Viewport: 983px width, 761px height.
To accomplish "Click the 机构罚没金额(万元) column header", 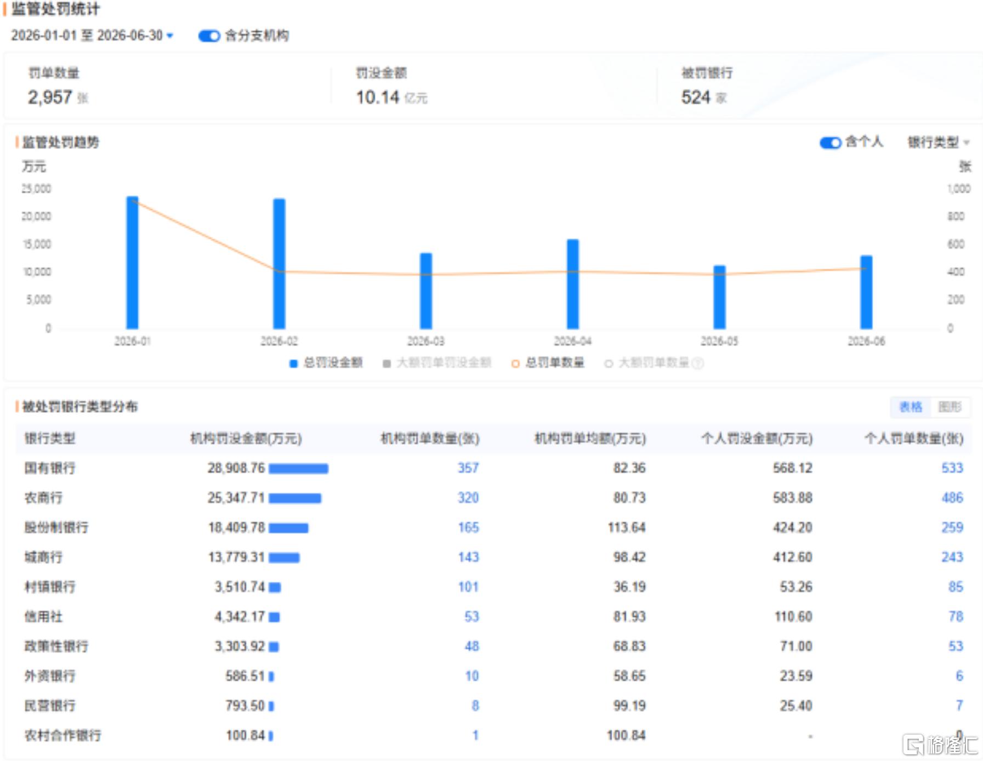I will [246, 439].
